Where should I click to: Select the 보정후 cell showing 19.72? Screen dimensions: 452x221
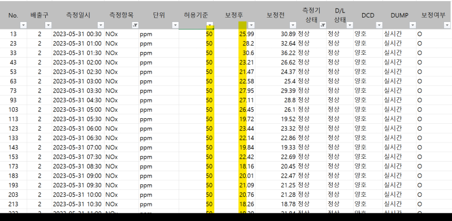(234, 119)
